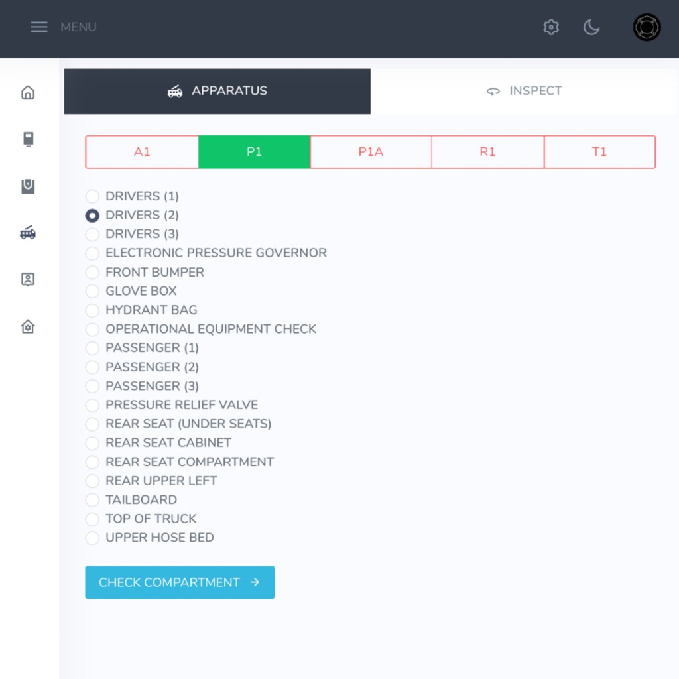The height and width of the screenshot is (679, 679).
Task: Switch to the INSPECT tab
Action: [x=524, y=91]
